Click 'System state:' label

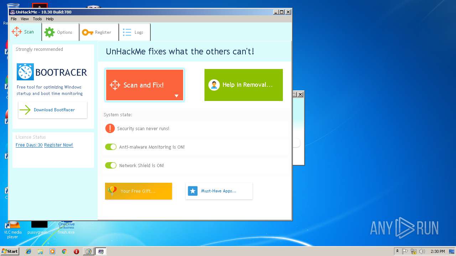pyautogui.click(x=118, y=115)
